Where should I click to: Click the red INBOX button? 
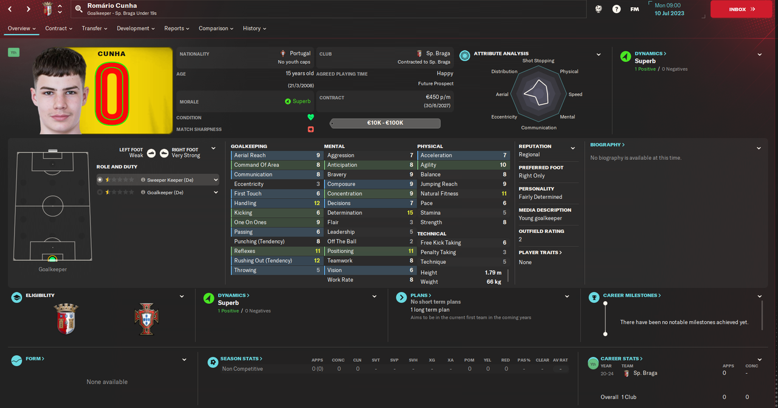[742, 9]
